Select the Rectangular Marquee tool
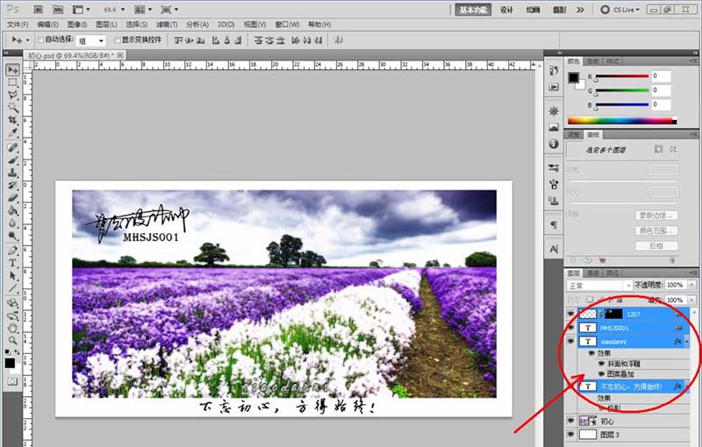Image resolution: width=702 pixels, height=447 pixels. (x=12, y=82)
